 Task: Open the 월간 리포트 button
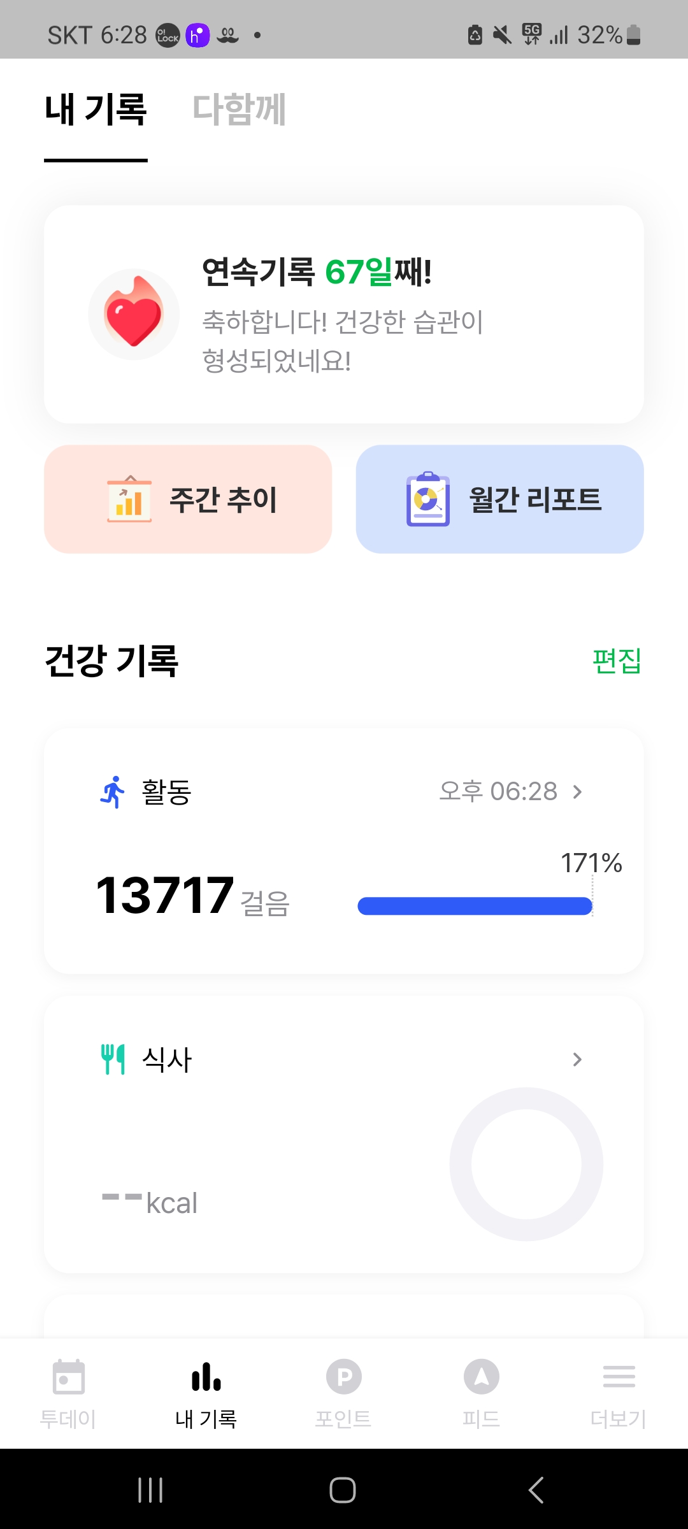(x=499, y=499)
